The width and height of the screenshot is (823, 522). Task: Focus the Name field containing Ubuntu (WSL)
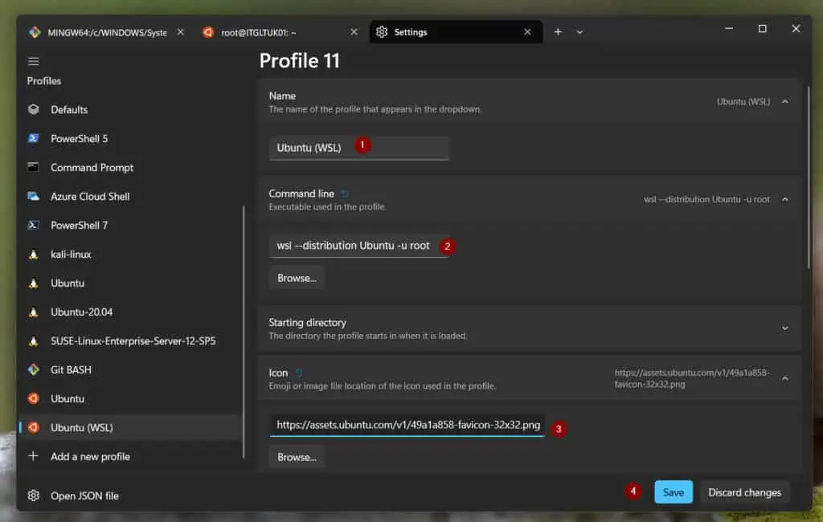359,148
